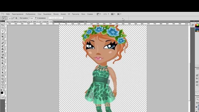This screenshot has height=112, width=199.
Task: Switch to the png document tab at 100%
Action: 28,22
